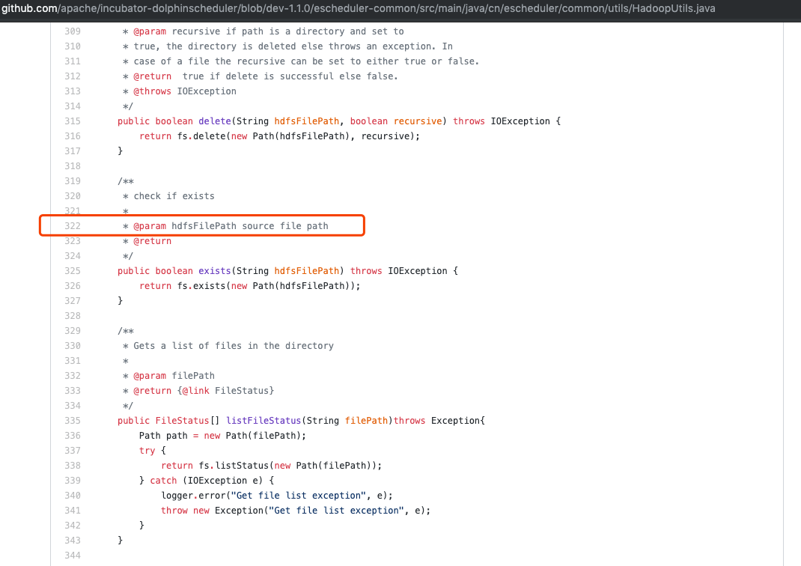Screen dimensions: 801x566
Task: Select line number 344
Action: click(73, 556)
